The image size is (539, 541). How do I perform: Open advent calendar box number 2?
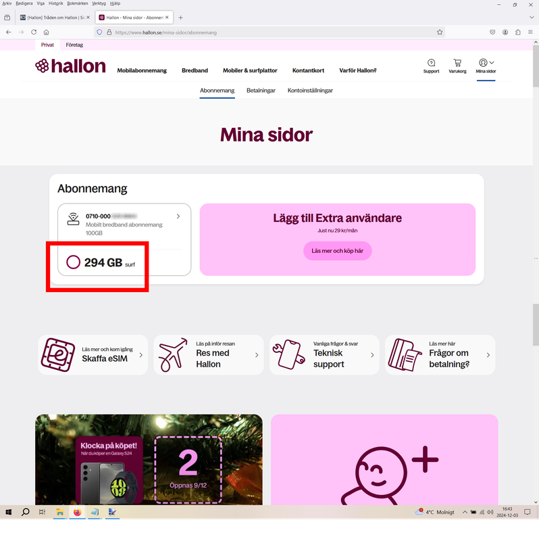click(188, 469)
